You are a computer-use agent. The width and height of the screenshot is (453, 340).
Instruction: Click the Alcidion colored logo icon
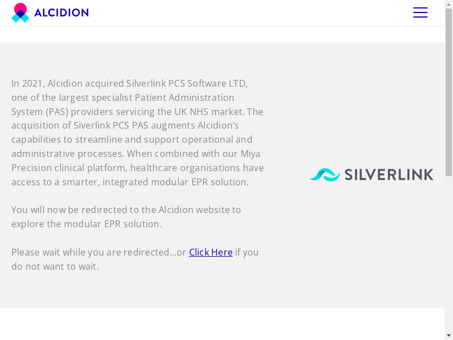[20, 12]
